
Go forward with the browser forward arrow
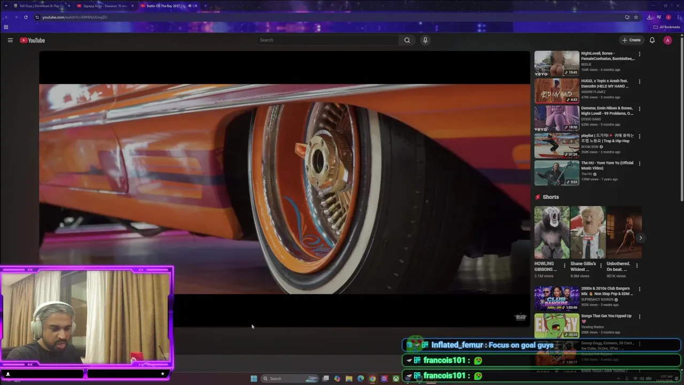tap(16, 17)
